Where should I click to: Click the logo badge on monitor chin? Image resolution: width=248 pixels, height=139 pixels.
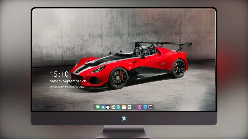[124, 119]
